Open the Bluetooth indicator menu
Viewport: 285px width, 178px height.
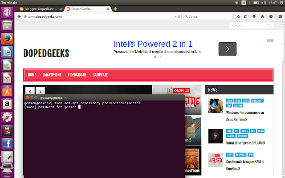click(x=249, y=3)
